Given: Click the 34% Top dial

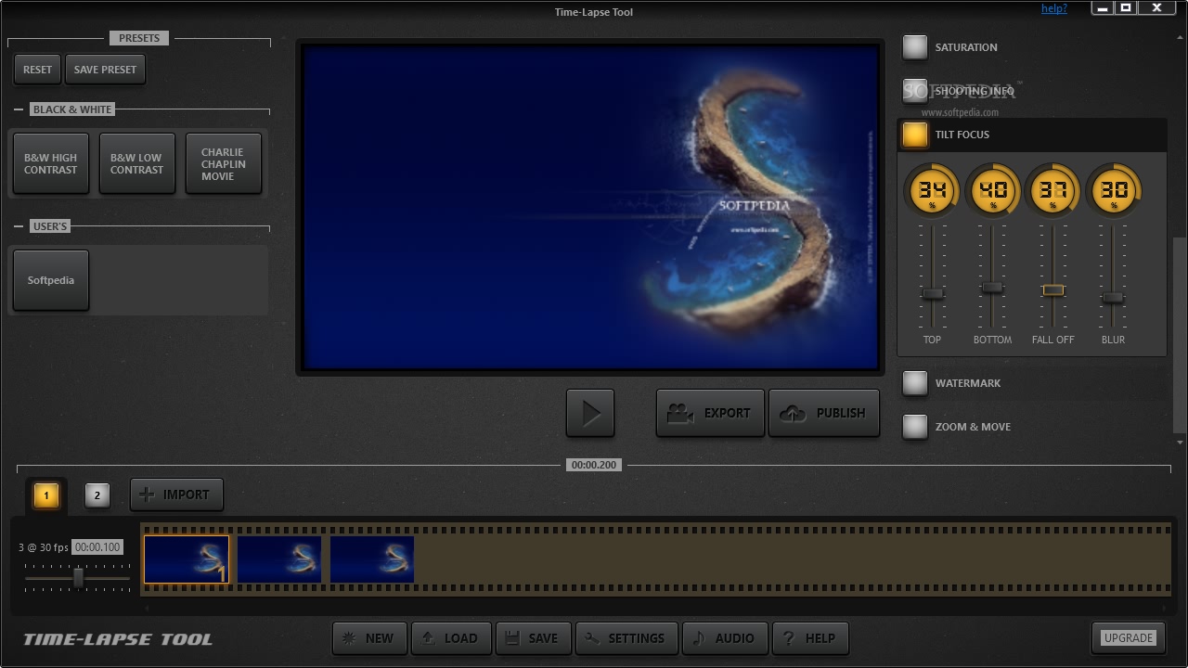Looking at the screenshot, I should click(933, 191).
